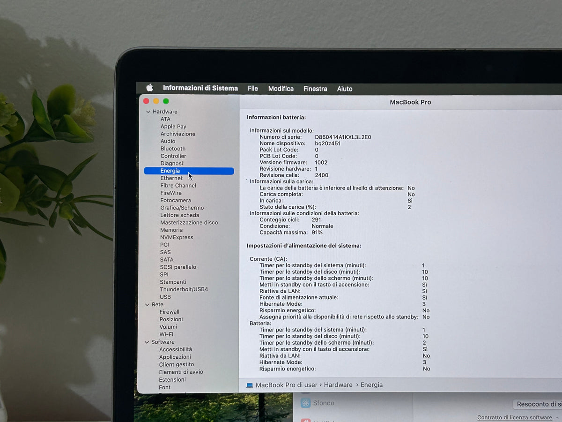Select Bluetooth in the sidebar

point(173,149)
